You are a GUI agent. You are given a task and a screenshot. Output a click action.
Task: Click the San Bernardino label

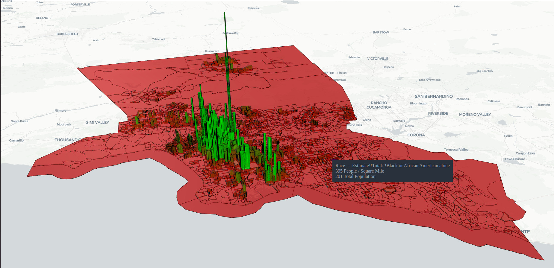pyautogui.click(x=433, y=97)
